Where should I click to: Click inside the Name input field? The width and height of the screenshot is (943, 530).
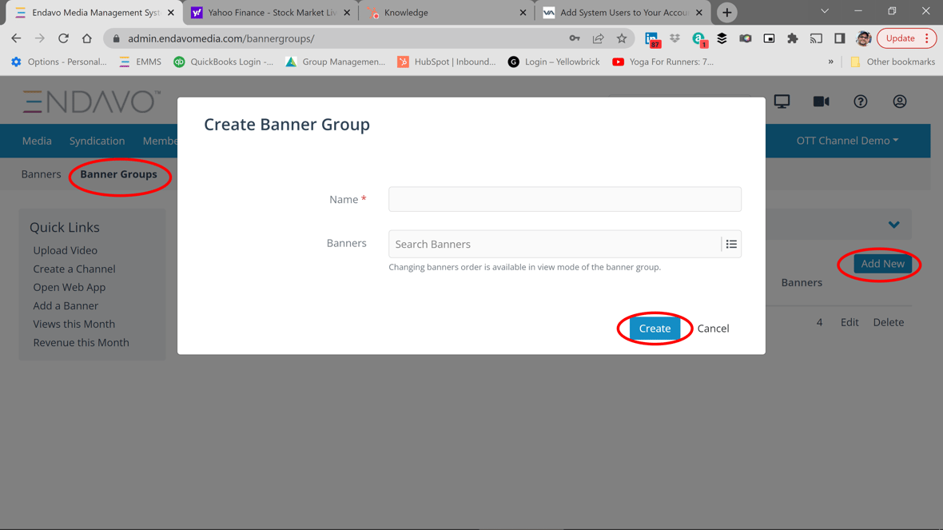(564, 199)
